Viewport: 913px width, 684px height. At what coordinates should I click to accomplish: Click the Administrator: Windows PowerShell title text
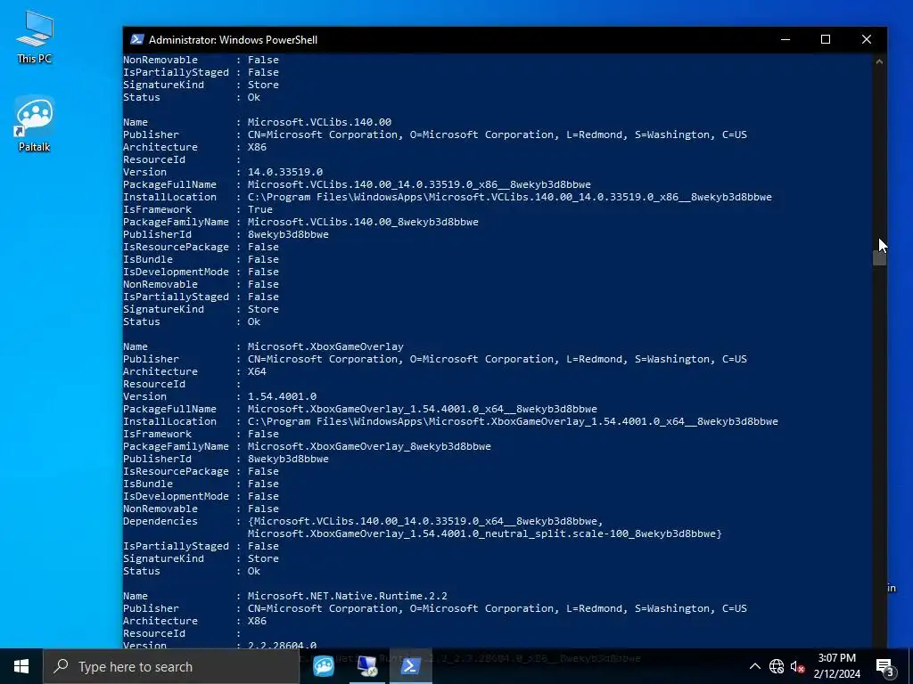233,39
